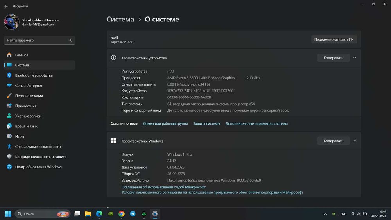Open the Windows Start menu

[x=8, y=214]
